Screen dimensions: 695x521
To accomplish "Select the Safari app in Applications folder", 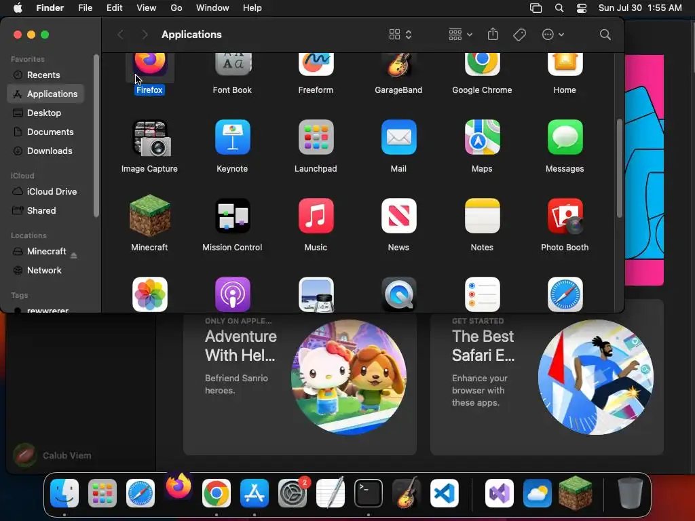I will point(565,294).
